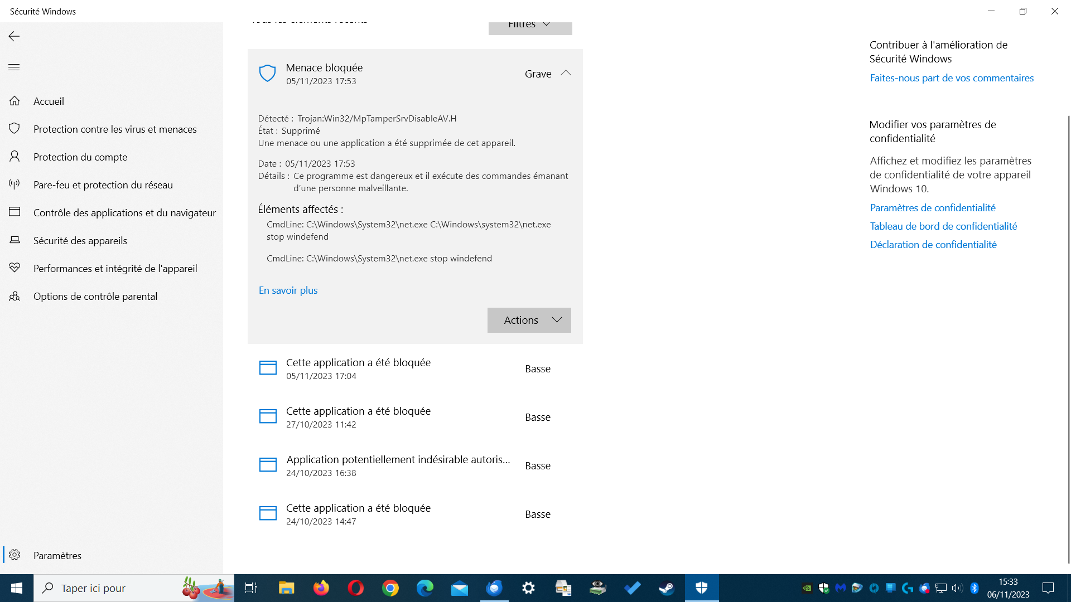Switch to Thunderbird on the taskbar

[494, 588]
